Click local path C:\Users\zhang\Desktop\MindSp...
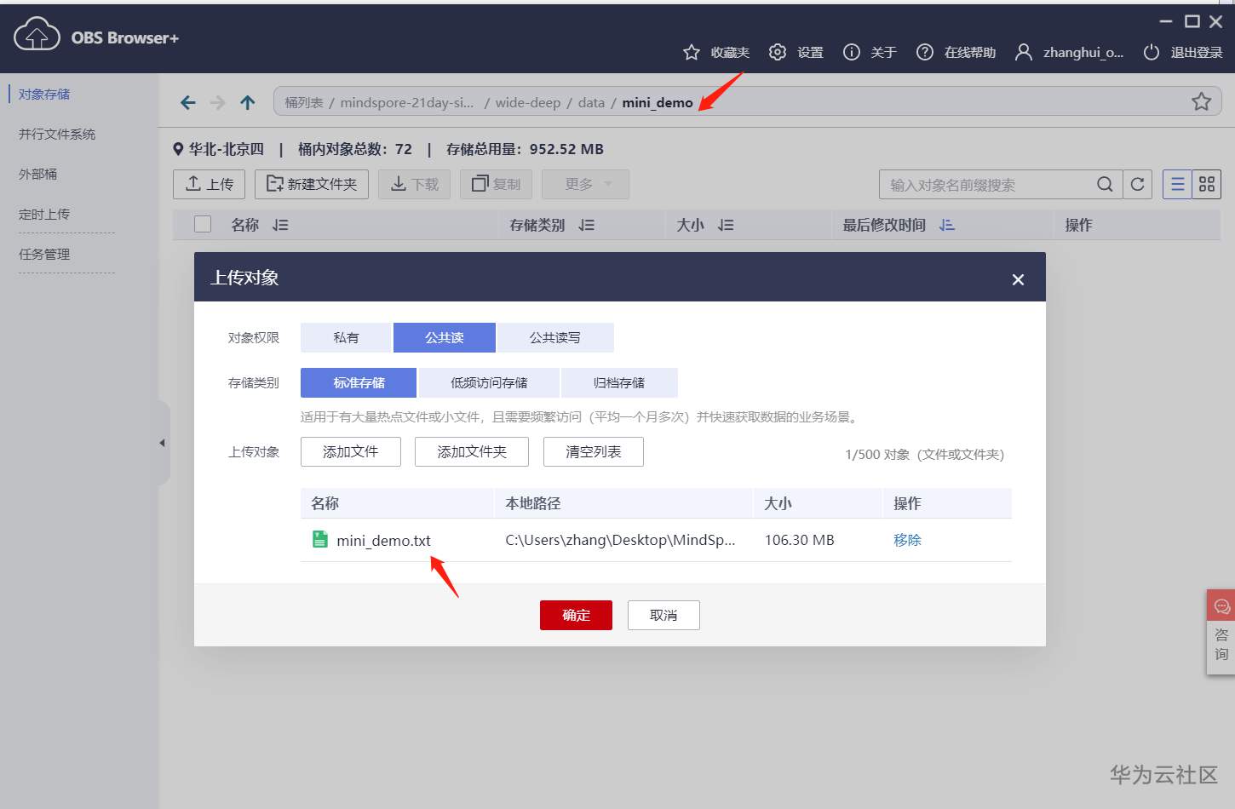The height and width of the screenshot is (809, 1235). 620,540
